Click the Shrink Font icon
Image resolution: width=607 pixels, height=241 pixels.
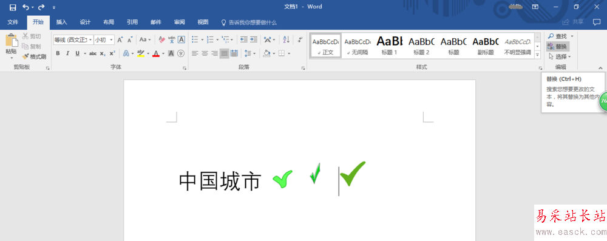130,39
